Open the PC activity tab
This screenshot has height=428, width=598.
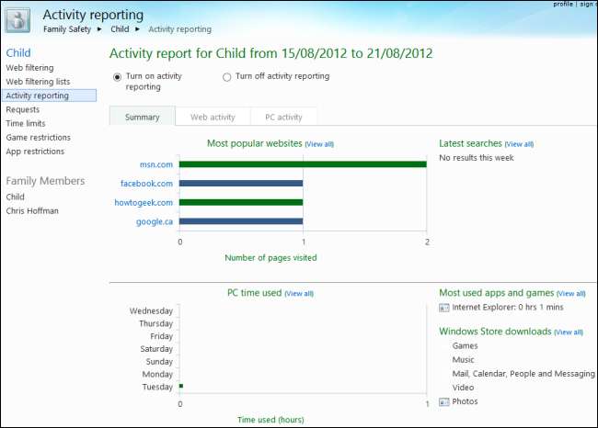click(x=283, y=117)
